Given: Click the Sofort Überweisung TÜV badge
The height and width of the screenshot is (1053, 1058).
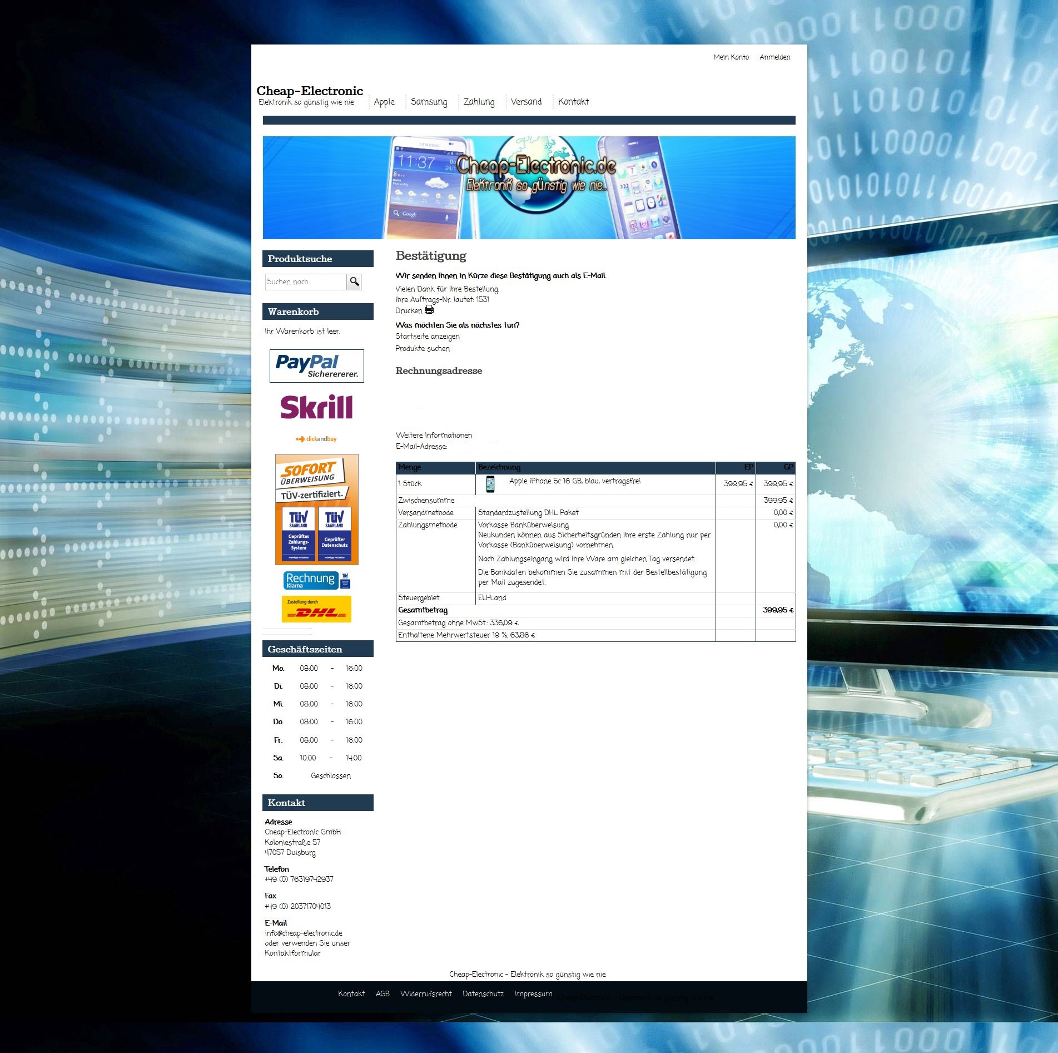Looking at the screenshot, I should click(x=317, y=510).
